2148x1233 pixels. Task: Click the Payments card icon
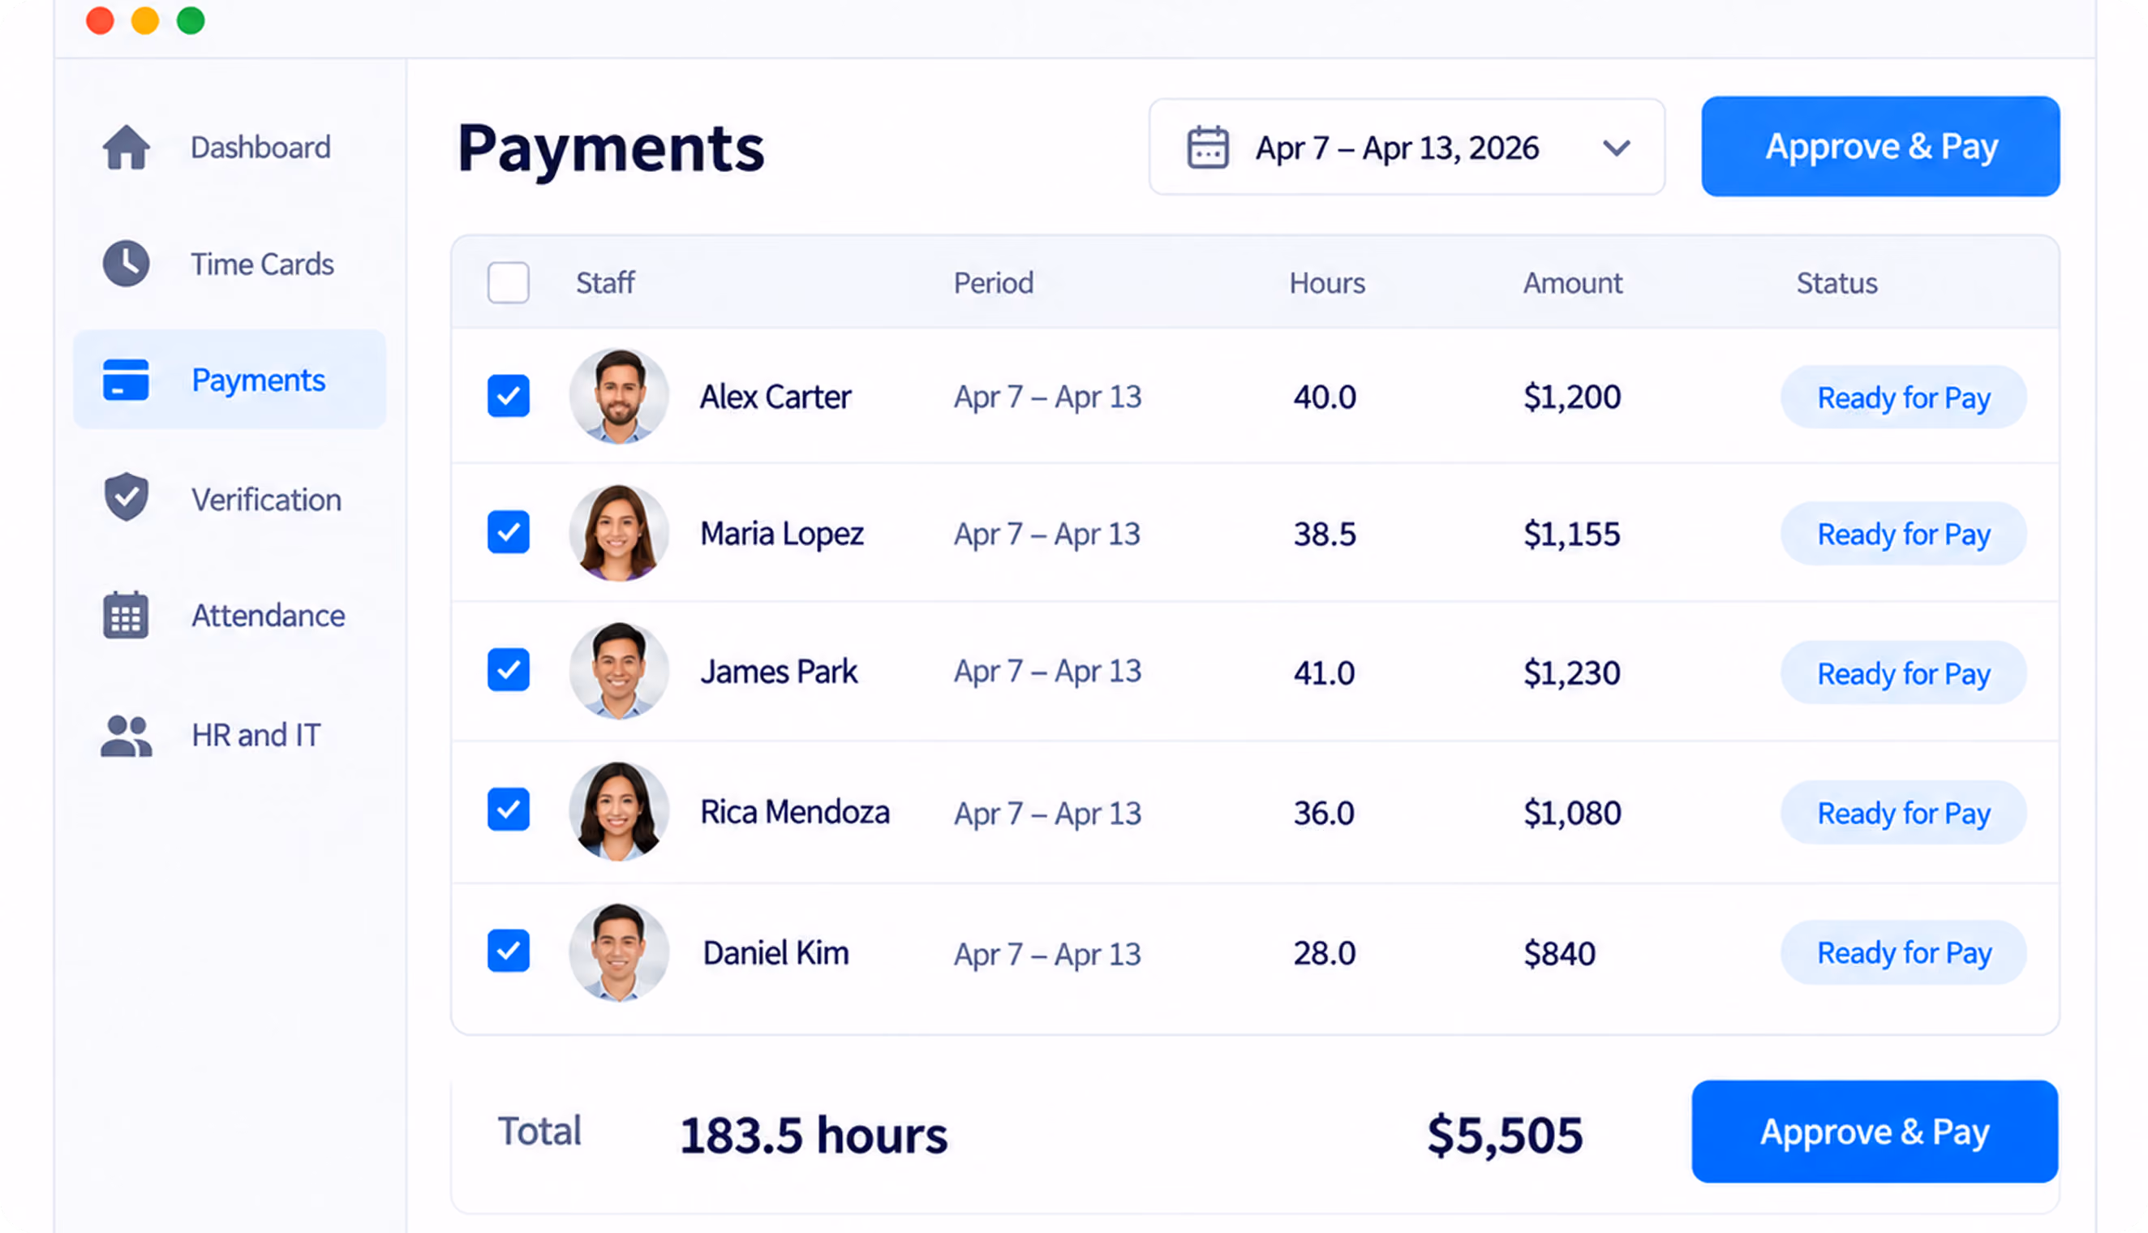127,380
